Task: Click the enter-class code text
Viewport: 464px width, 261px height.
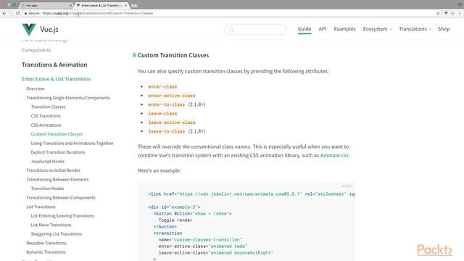Action: (x=162, y=87)
